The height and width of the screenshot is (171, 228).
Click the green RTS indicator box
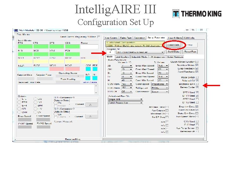(x=25, y=47)
